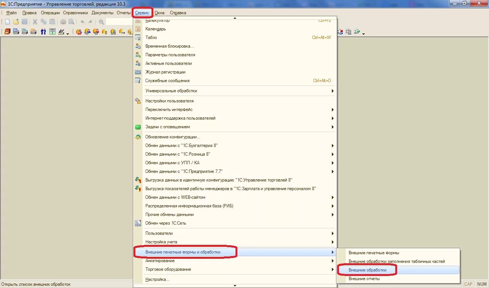489x288 pixels.
Task: Open the Правка menu
Action: pyautogui.click(x=29, y=13)
